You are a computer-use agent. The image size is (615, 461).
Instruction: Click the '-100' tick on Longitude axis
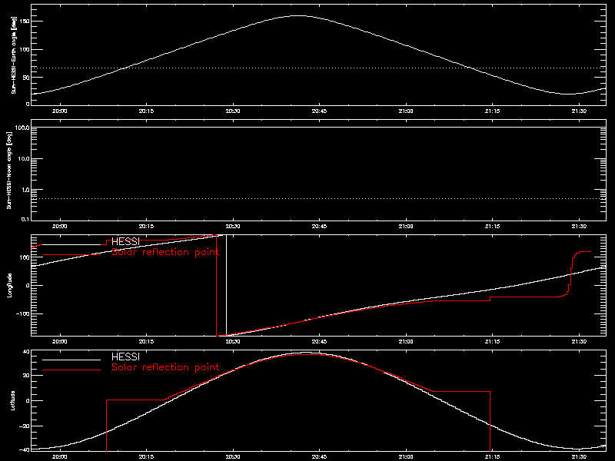23,313
